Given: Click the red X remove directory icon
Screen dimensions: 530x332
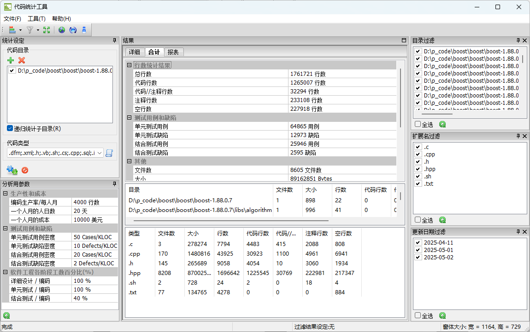Looking at the screenshot, I should click(x=22, y=60).
